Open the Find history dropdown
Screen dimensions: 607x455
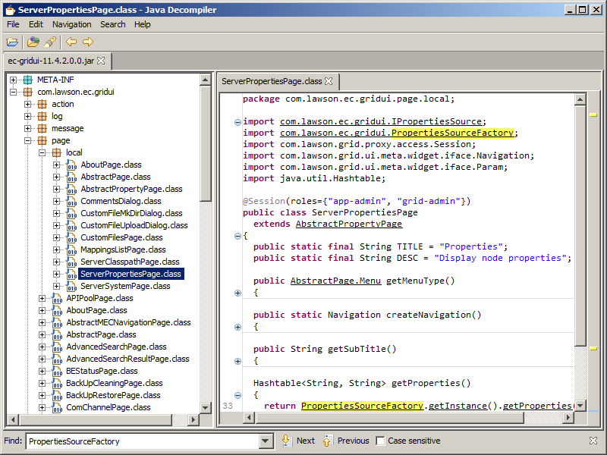click(x=266, y=441)
